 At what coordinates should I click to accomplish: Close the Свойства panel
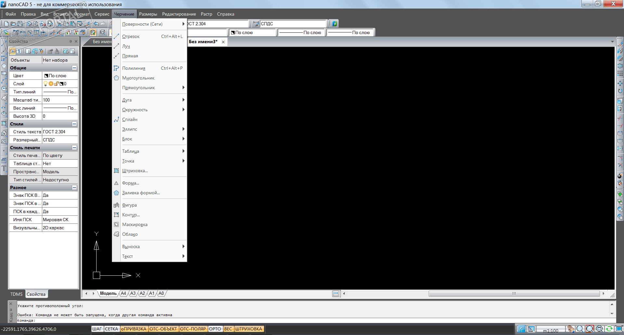coord(76,41)
